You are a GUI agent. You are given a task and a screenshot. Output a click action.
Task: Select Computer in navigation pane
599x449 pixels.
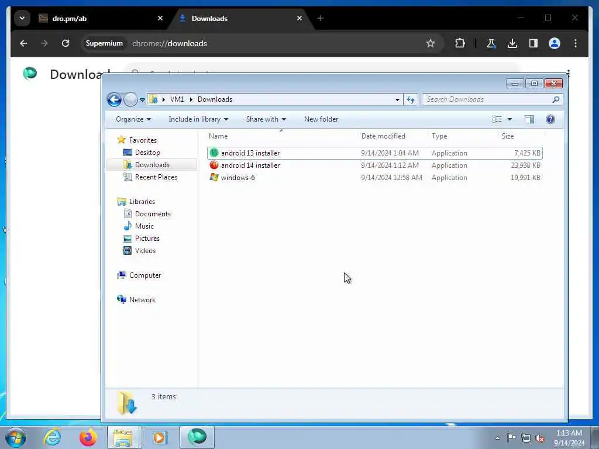tap(145, 275)
